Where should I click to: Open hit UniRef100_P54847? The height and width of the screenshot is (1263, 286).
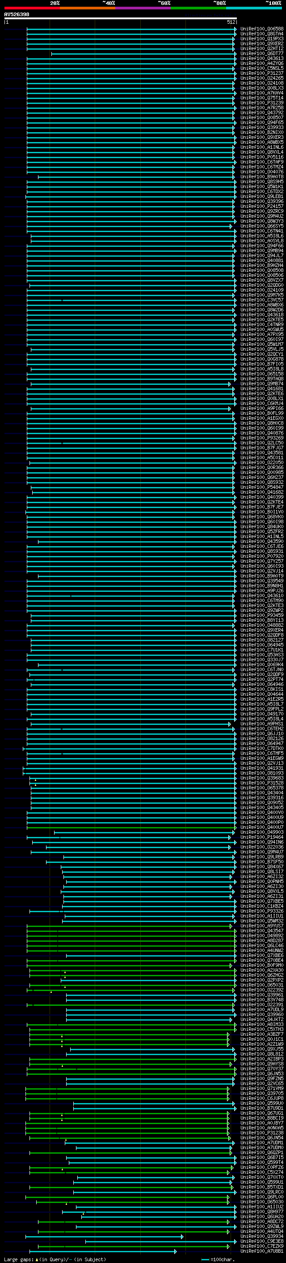[261, 487]
